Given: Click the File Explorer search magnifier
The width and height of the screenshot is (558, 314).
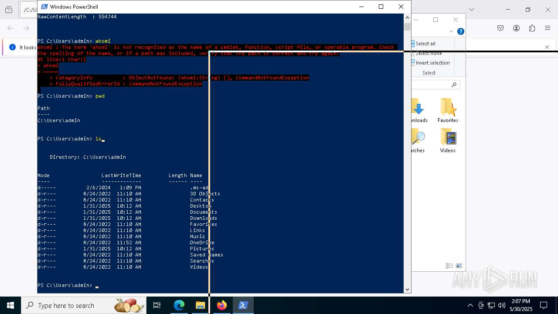Looking at the screenshot, I should [454, 85].
